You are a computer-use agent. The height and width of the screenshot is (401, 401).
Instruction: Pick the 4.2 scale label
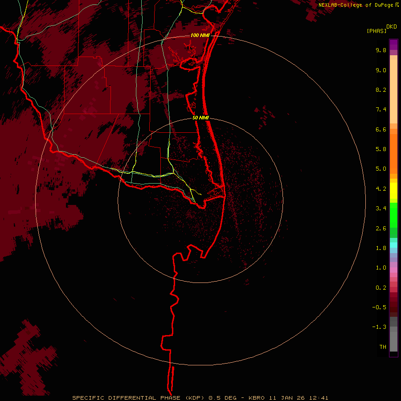coord(381,189)
